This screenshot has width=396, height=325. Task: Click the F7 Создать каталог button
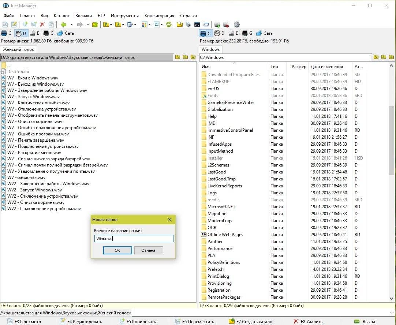251,321
